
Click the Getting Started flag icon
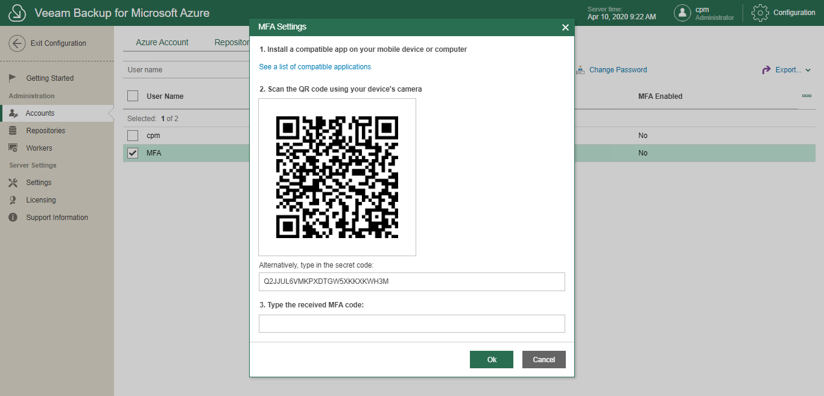pos(13,78)
